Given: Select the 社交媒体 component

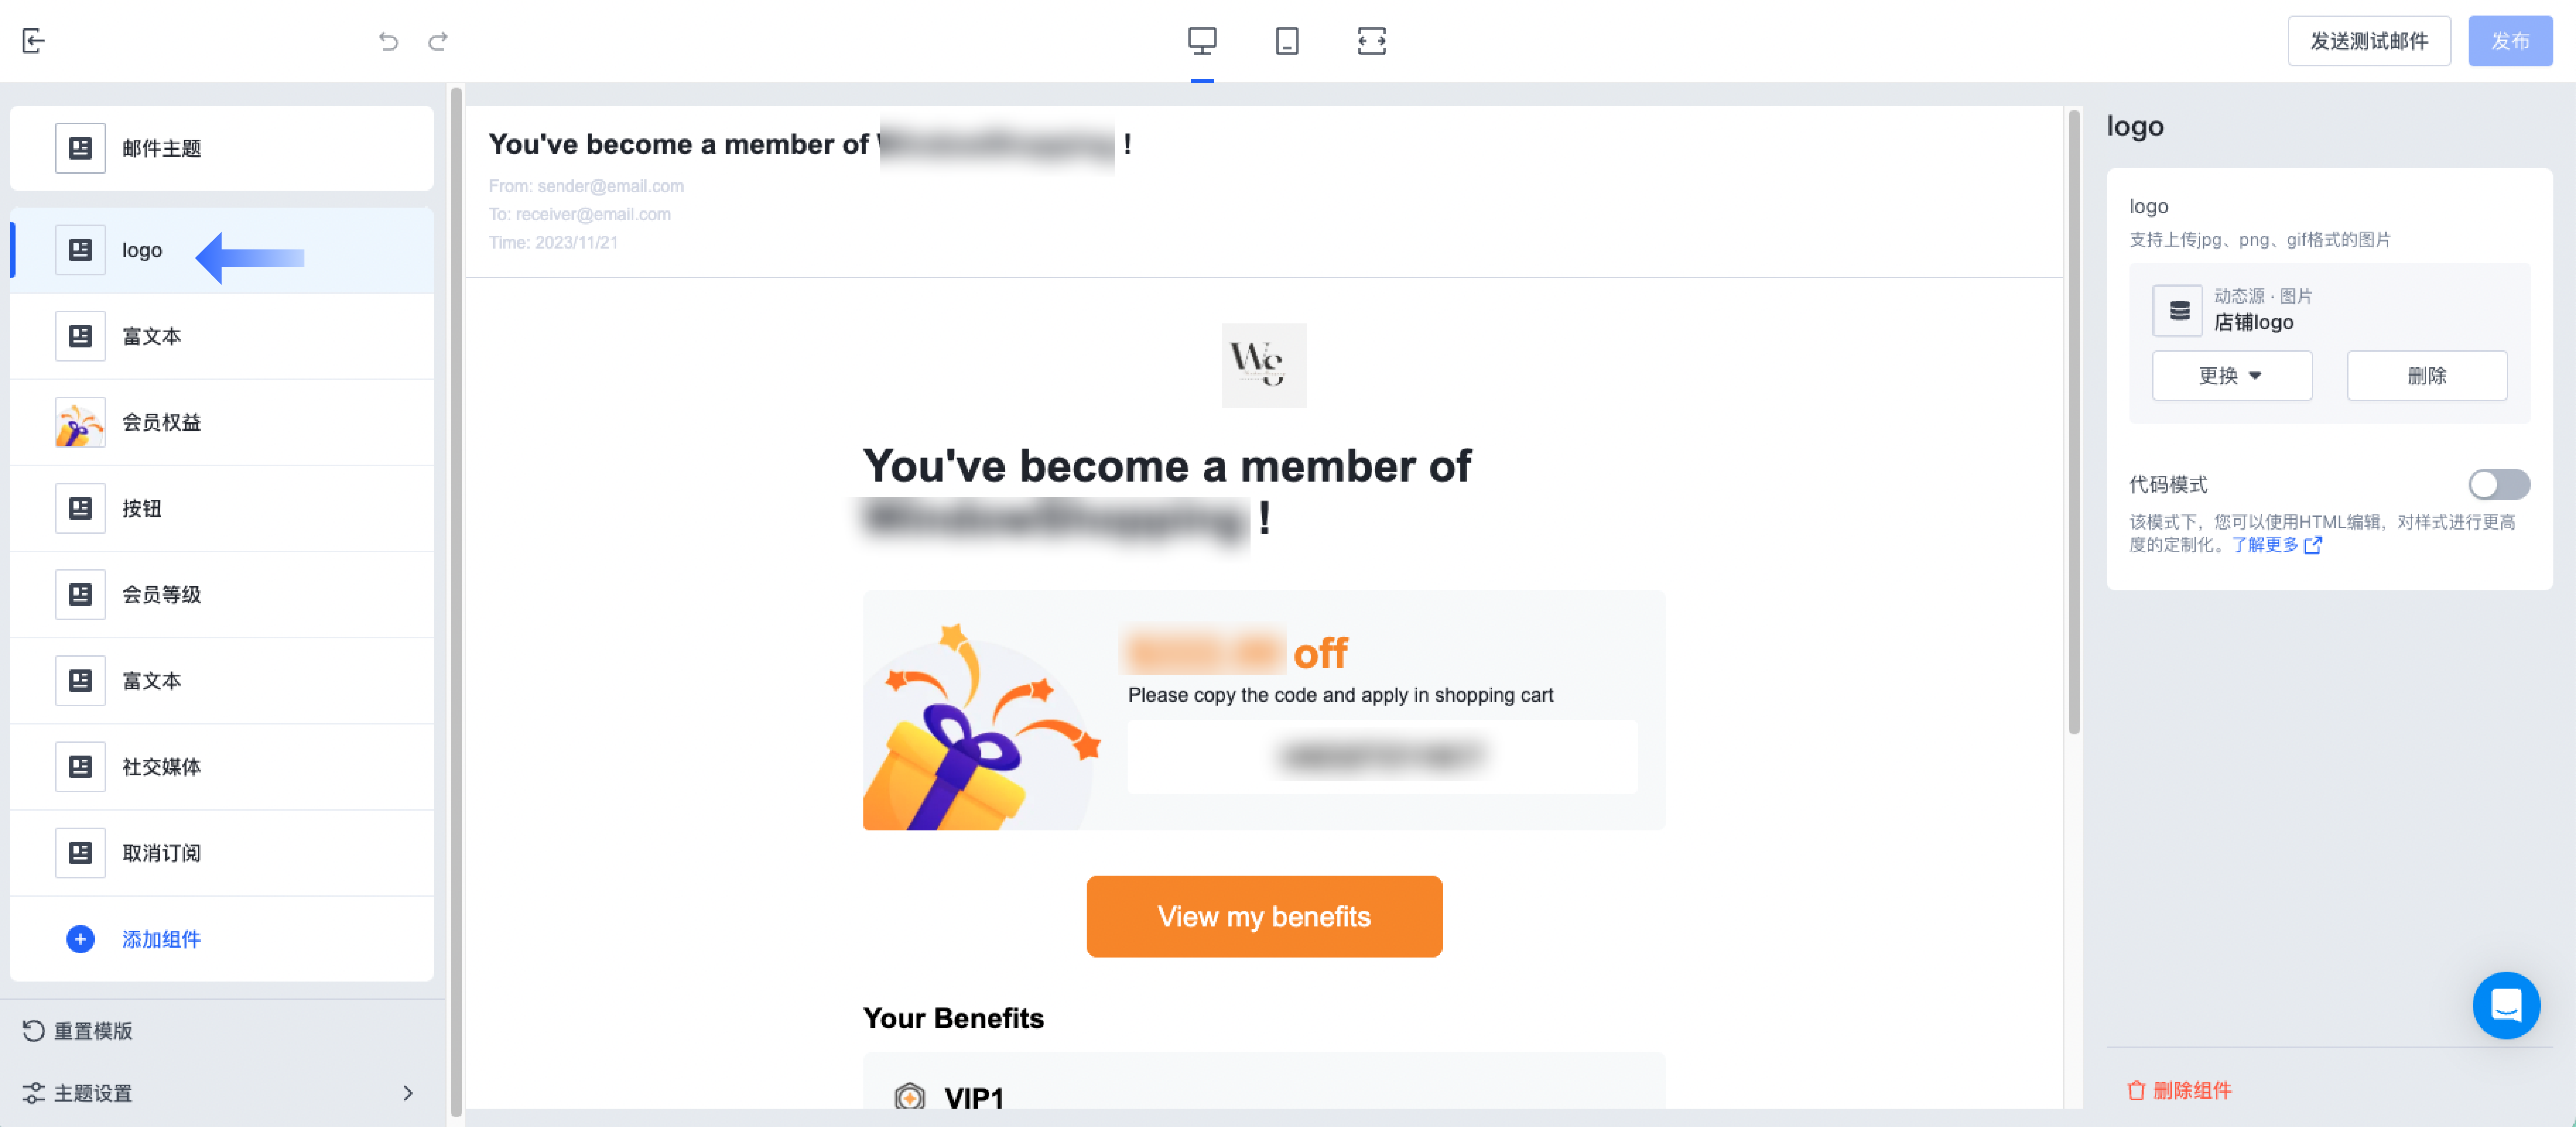Looking at the screenshot, I should coord(222,766).
